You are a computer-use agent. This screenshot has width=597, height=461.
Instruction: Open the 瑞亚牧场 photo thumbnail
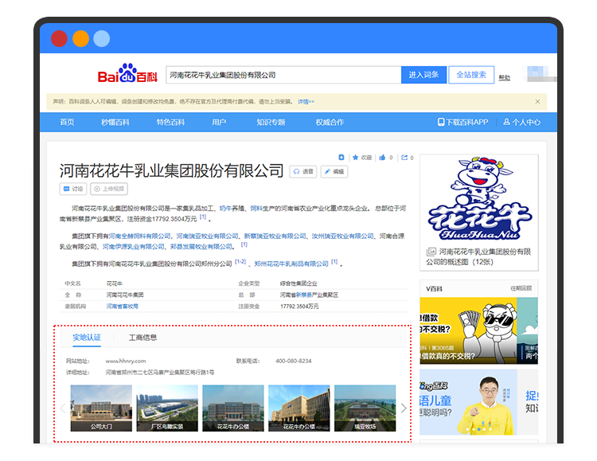pyautogui.click(x=365, y=408)
